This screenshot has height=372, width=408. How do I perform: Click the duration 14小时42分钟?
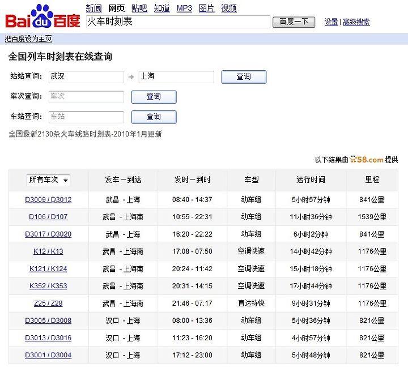pos(311,251)
